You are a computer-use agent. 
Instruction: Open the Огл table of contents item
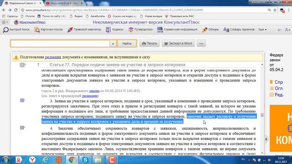pyautogui.click(x=276, y=88)
